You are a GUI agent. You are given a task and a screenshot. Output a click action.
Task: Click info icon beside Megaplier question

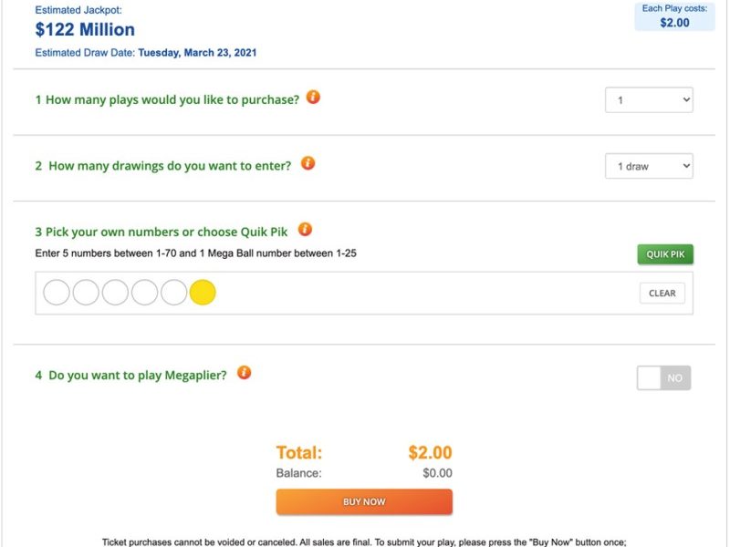(x=244, y=373)
